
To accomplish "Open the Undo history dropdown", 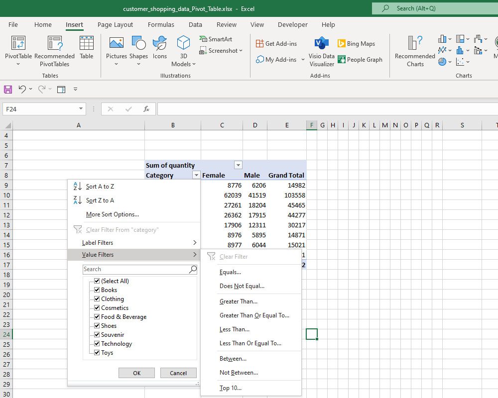I will (30, 89).
